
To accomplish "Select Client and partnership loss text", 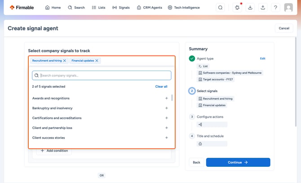I will click(52, 128).
